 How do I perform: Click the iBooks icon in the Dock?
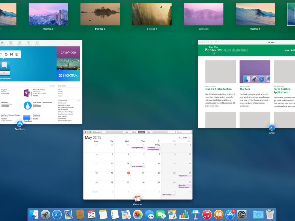pyautogui.click(x=218, y=214)
